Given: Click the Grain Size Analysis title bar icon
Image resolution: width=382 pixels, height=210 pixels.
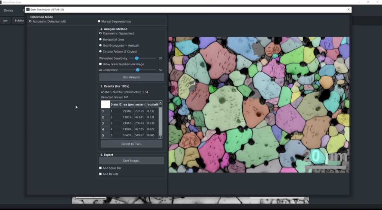Looking at the screenshot, I should (28, 9).
